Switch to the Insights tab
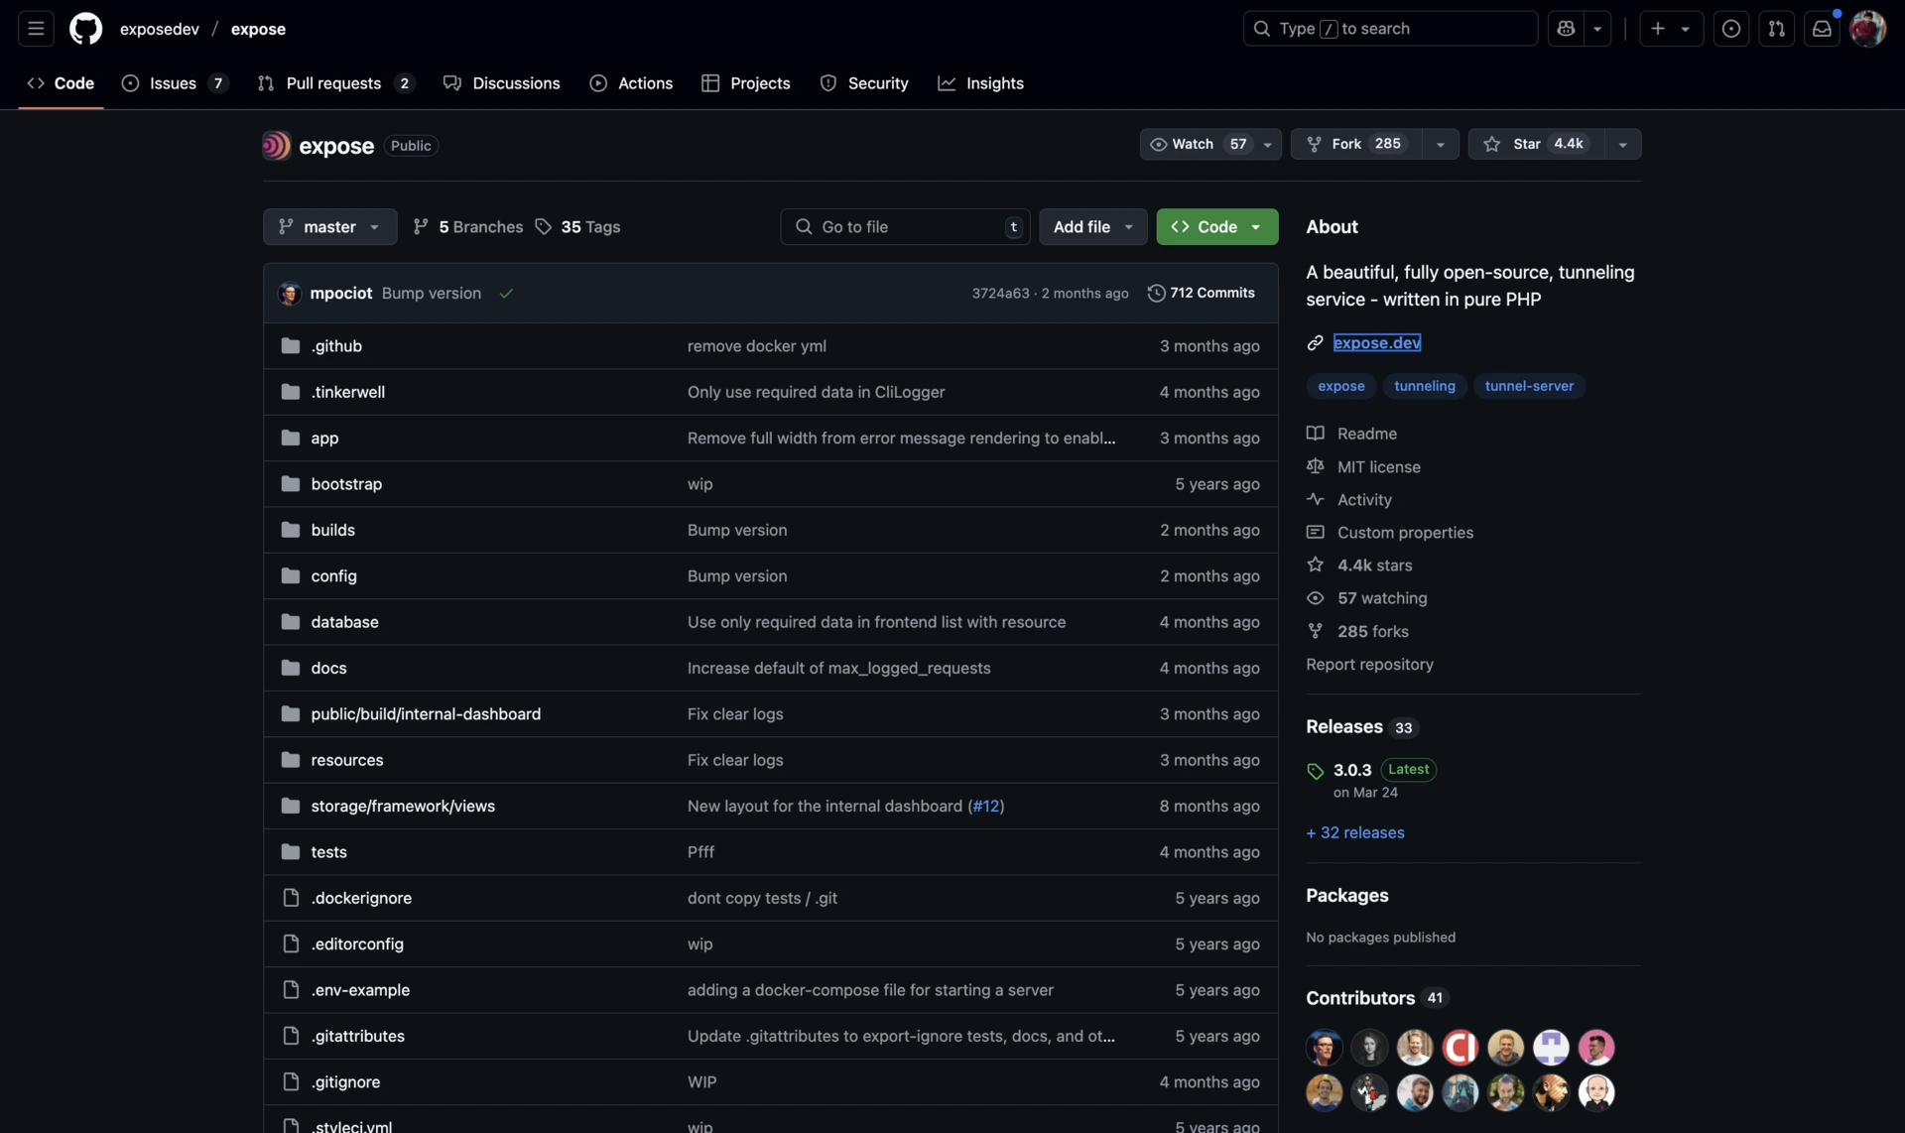The image size is (1905, 1133). pyautogui.click(x=980, y=83)
